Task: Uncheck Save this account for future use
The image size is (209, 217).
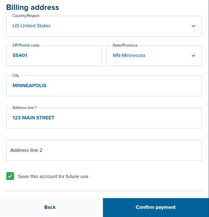Action: (11, 176)
